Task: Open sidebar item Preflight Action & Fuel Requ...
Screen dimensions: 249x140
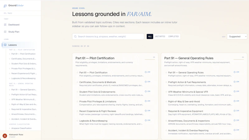Action: coord(24,95)
